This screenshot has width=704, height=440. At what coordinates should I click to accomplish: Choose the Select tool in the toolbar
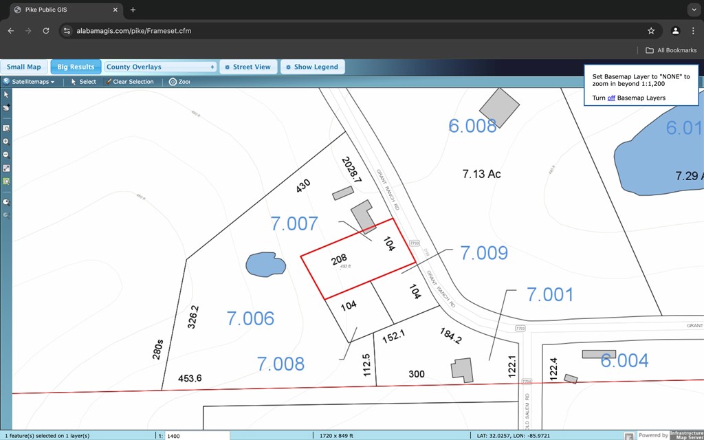(83, 82)
